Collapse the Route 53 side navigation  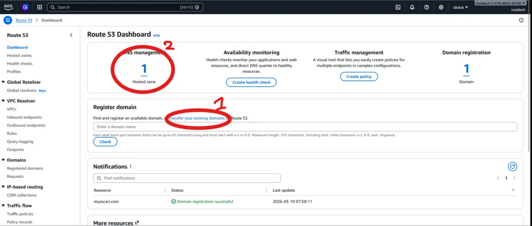[x=71, y=35]
